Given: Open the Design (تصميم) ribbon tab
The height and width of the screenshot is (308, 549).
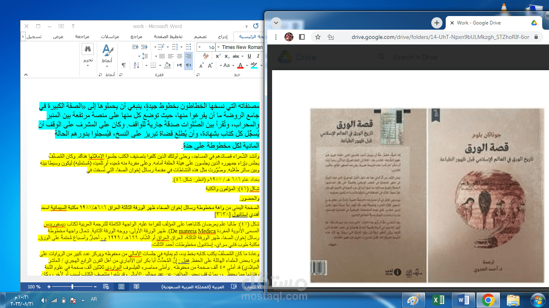Looking at the screenshot, I should coord(200,36).
